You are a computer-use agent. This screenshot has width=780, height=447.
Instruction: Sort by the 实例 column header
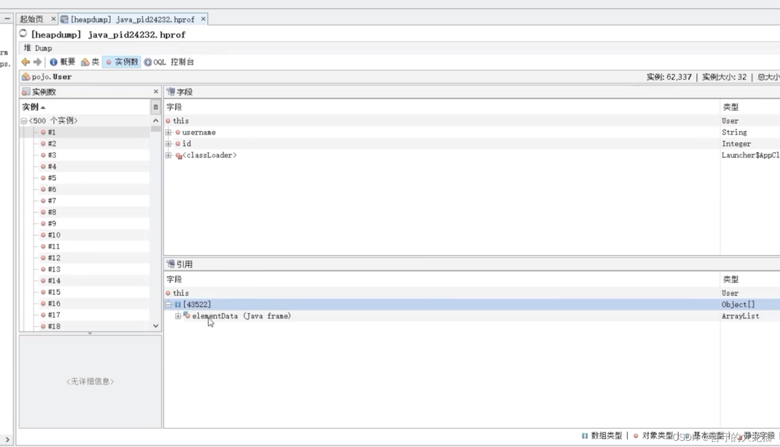click(x=85, y=107)
